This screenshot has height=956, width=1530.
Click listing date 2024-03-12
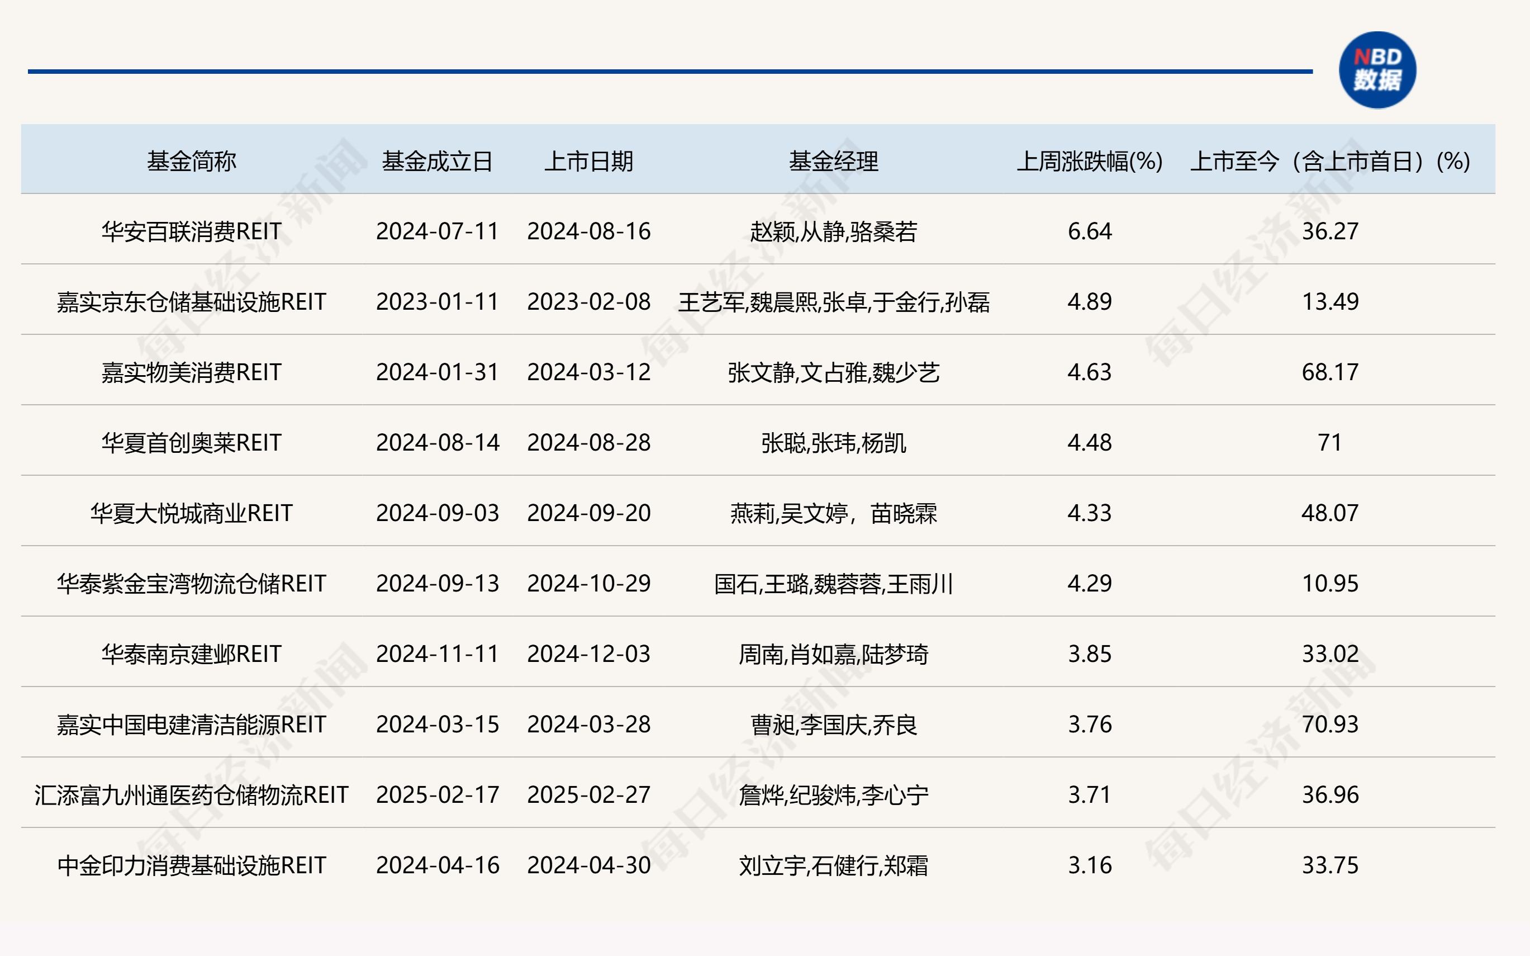coord(588,372)
